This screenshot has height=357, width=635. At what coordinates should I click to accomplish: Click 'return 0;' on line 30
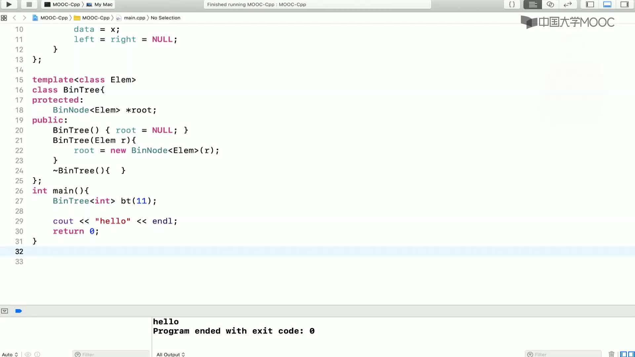coord(76,231)
